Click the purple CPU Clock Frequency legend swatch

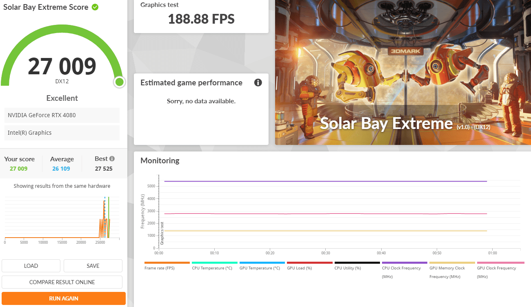pos(404,263)
